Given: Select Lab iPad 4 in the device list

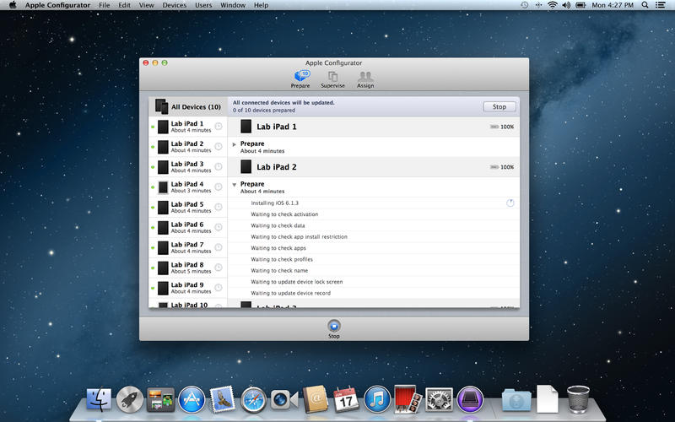Looking at the screenshot, I should [187, 187].
